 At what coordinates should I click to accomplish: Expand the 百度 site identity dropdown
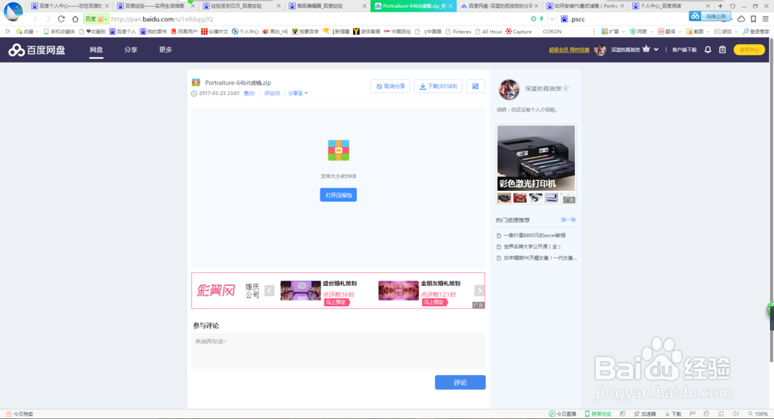point(96,19)
